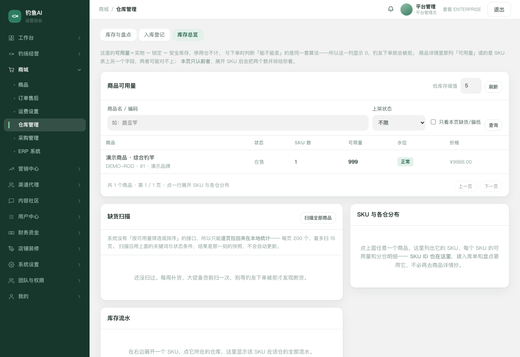Click the user avatar circle
Viewport: 520px width, 357px height.
[407, 9]
